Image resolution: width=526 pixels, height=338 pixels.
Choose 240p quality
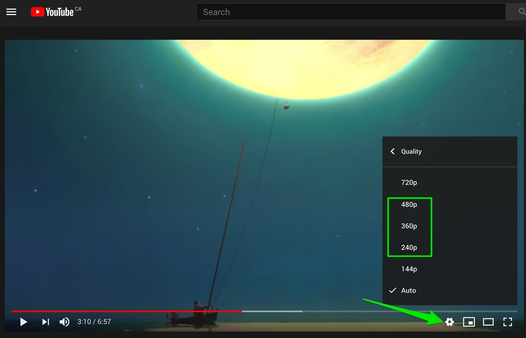409,247
